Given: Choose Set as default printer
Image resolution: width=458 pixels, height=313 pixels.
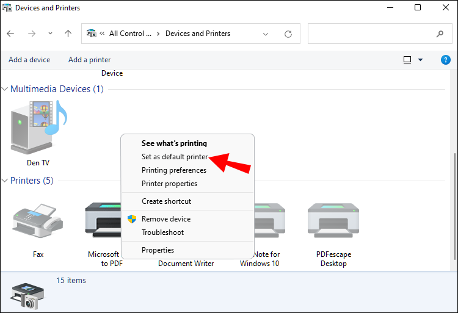Looking at the screenshot, I should [x=175, y=157].
